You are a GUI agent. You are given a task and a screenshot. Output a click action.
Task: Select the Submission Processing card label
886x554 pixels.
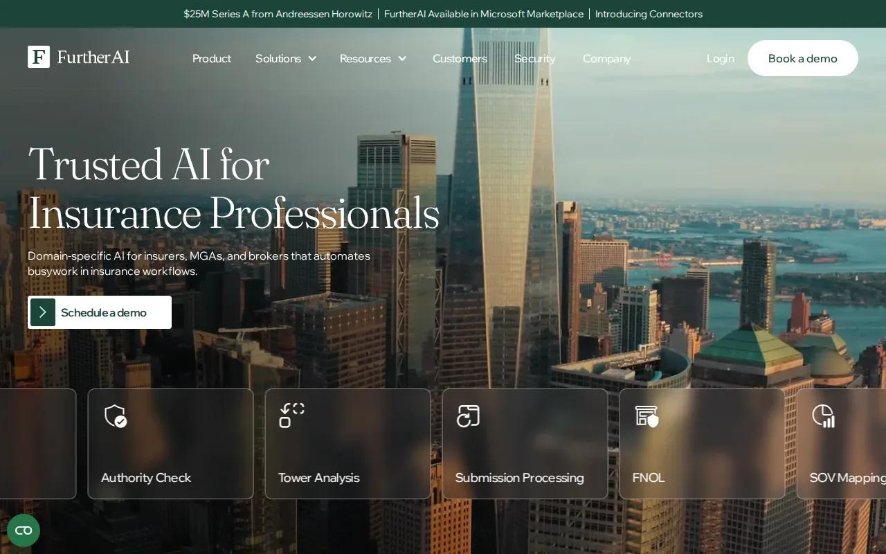[519, 478]
